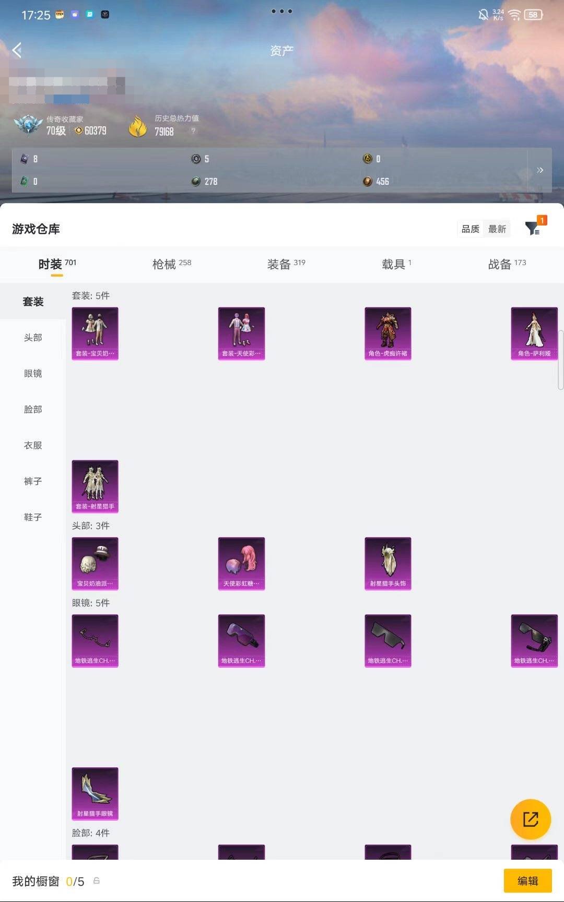Open the 套装-天使彩 outfit item
The height and width of the screenshot is (902, 564).
(241, 334)
